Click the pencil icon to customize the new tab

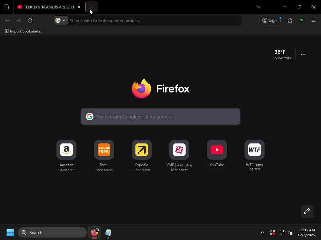coord(307,211)
